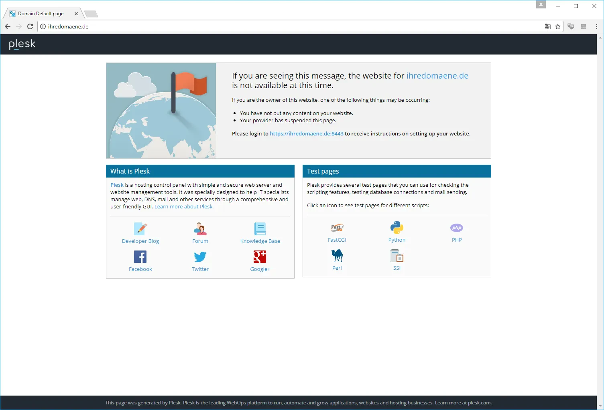Open the SSI test page icon

(397, 255)
